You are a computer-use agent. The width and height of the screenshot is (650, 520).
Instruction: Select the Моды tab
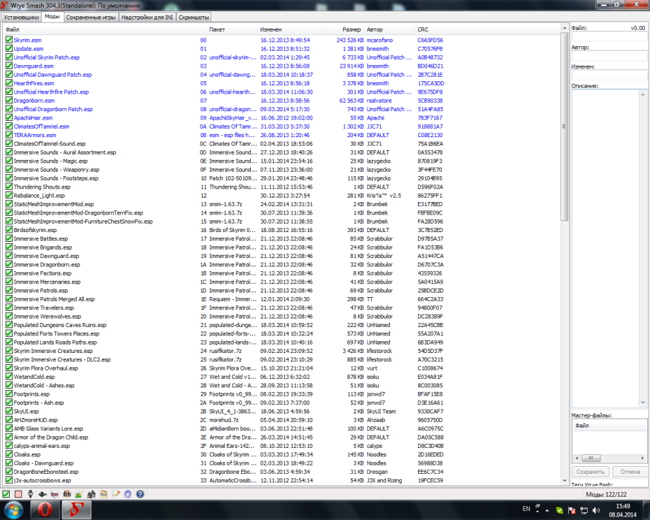pyautogui.click(x=52, y=17)
